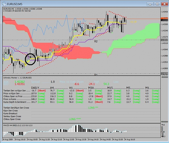Viewport: 169px width, 143px height.
Task: Click the H4 column header
Action: (x=52, y=88)
